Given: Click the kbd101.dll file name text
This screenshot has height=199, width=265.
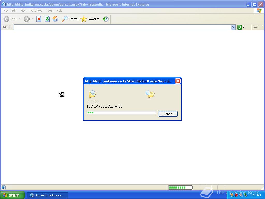Looking at the screenshot, I should click(93, 102).
